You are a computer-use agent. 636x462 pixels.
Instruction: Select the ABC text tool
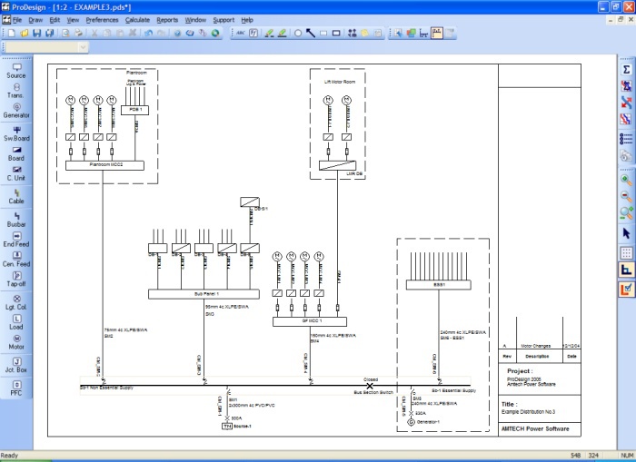point(241,34)
